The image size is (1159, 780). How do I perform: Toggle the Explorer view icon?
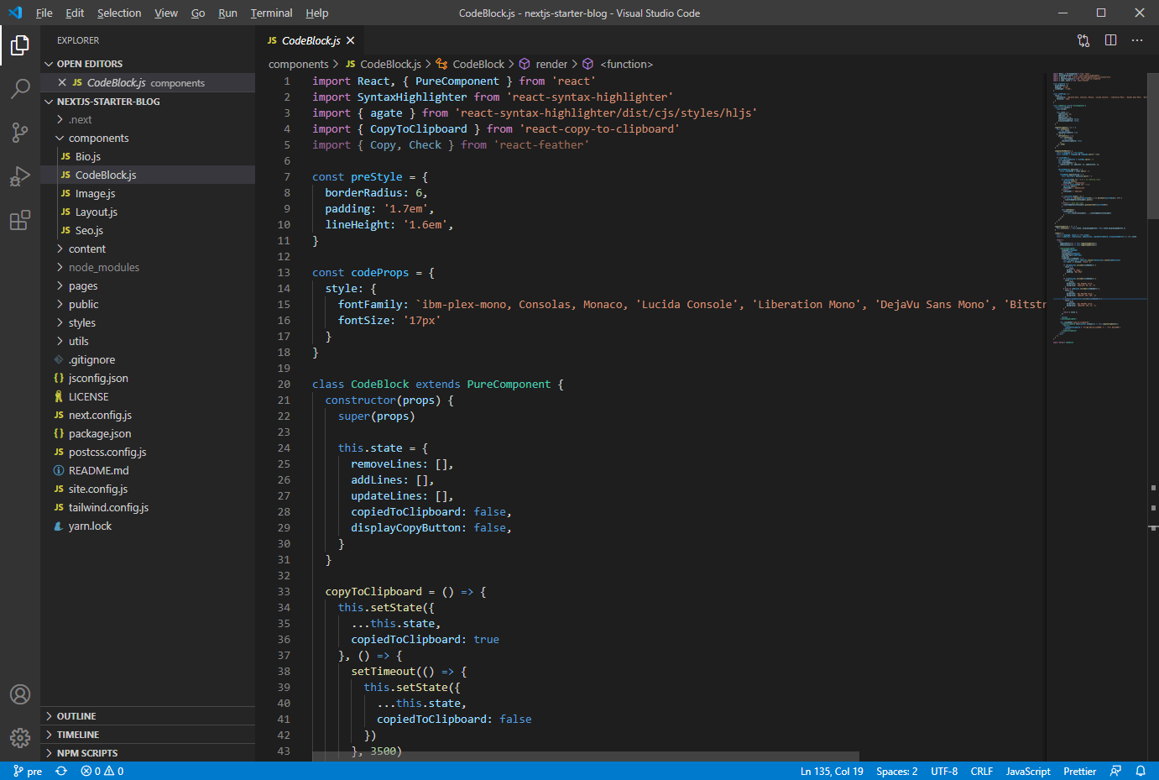(20, 45)
